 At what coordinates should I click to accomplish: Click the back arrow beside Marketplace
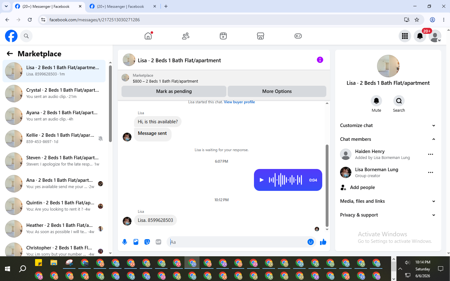pyautogui.click(x=10, y=54)
